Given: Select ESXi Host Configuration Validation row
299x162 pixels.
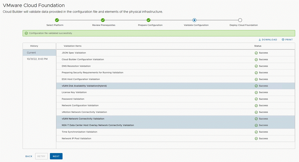Looking at the screenshot, I should 176,79.
